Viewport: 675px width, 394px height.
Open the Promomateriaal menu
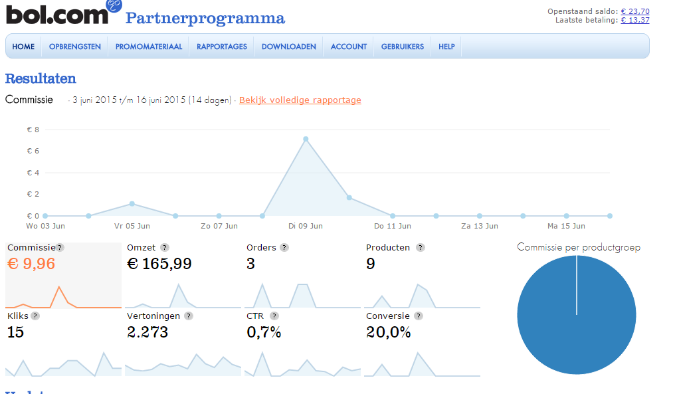[149, 47]
